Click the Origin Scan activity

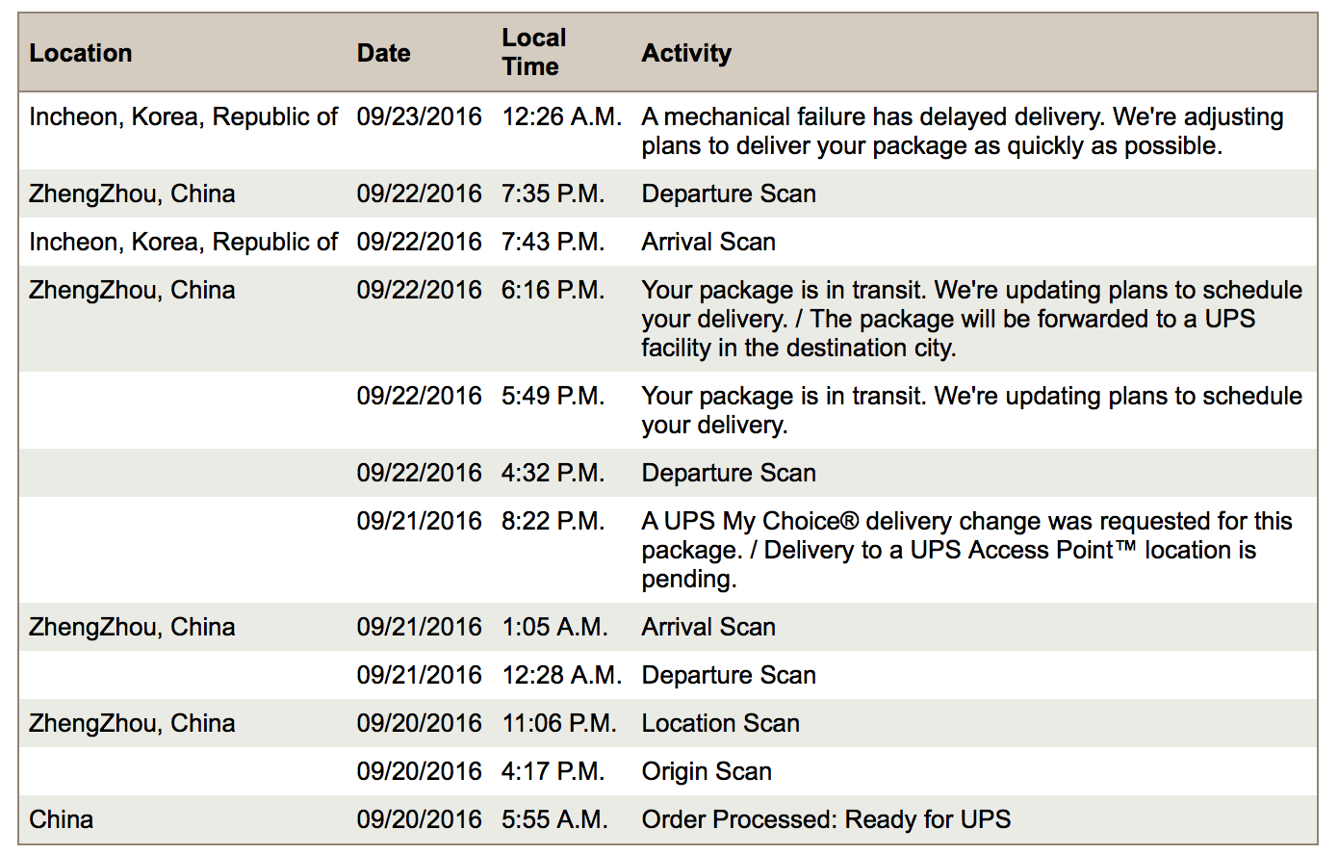pos(707,771)
